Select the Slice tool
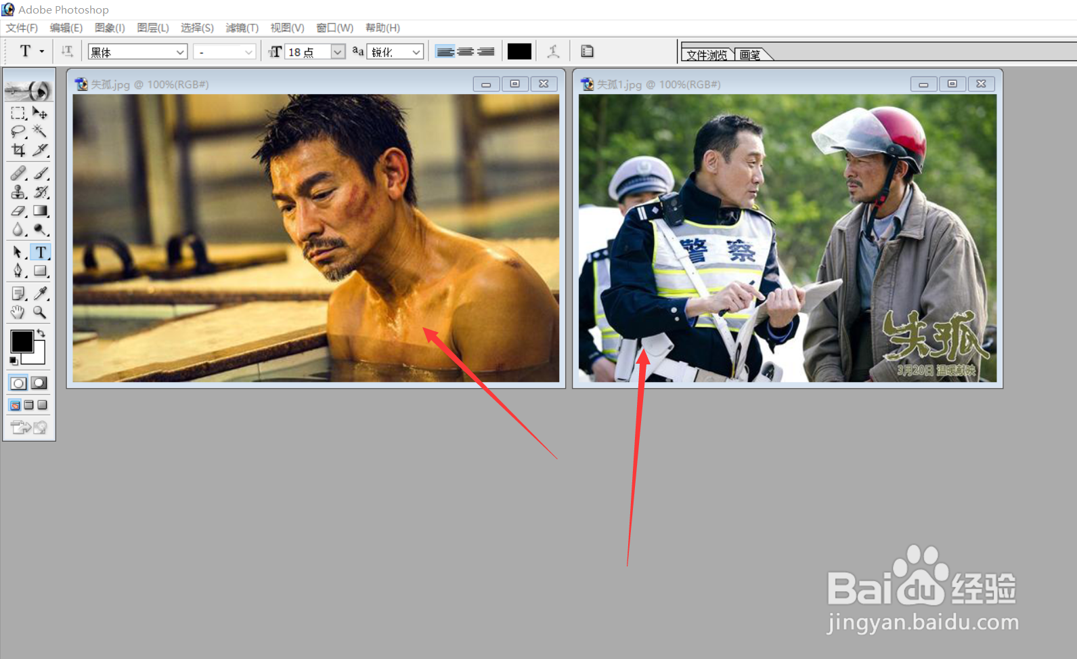 coord(40,150)
